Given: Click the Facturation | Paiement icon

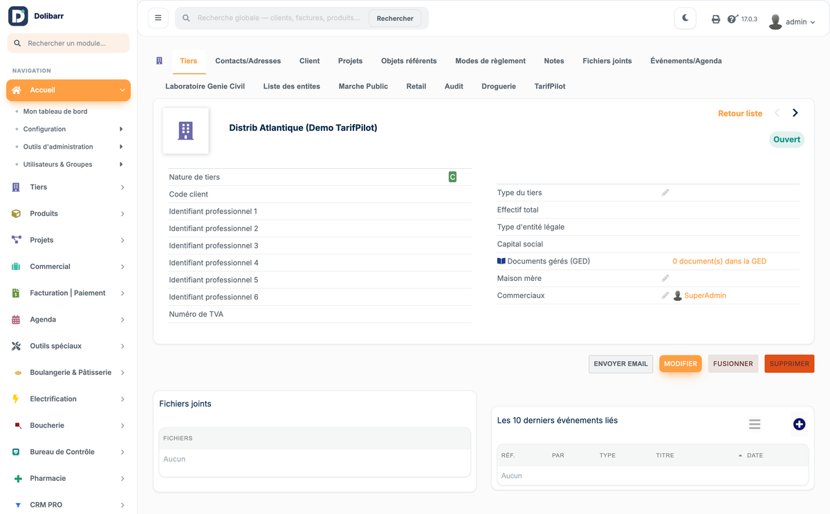Looking at the screenshot, I should click(x=17, y=293).
